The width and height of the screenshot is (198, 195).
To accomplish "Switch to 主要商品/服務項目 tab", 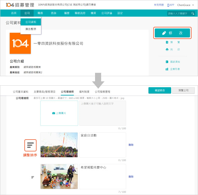I will (44, 92).
